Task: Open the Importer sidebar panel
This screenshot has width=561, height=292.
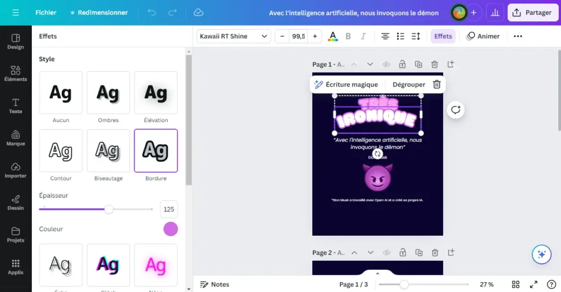Action: pos(15,170)
